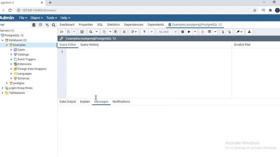The height and width of the screenshot is (157, 280).
Task: Select Tablespaces in the browser tree
Action: click(x=17, y=93)
